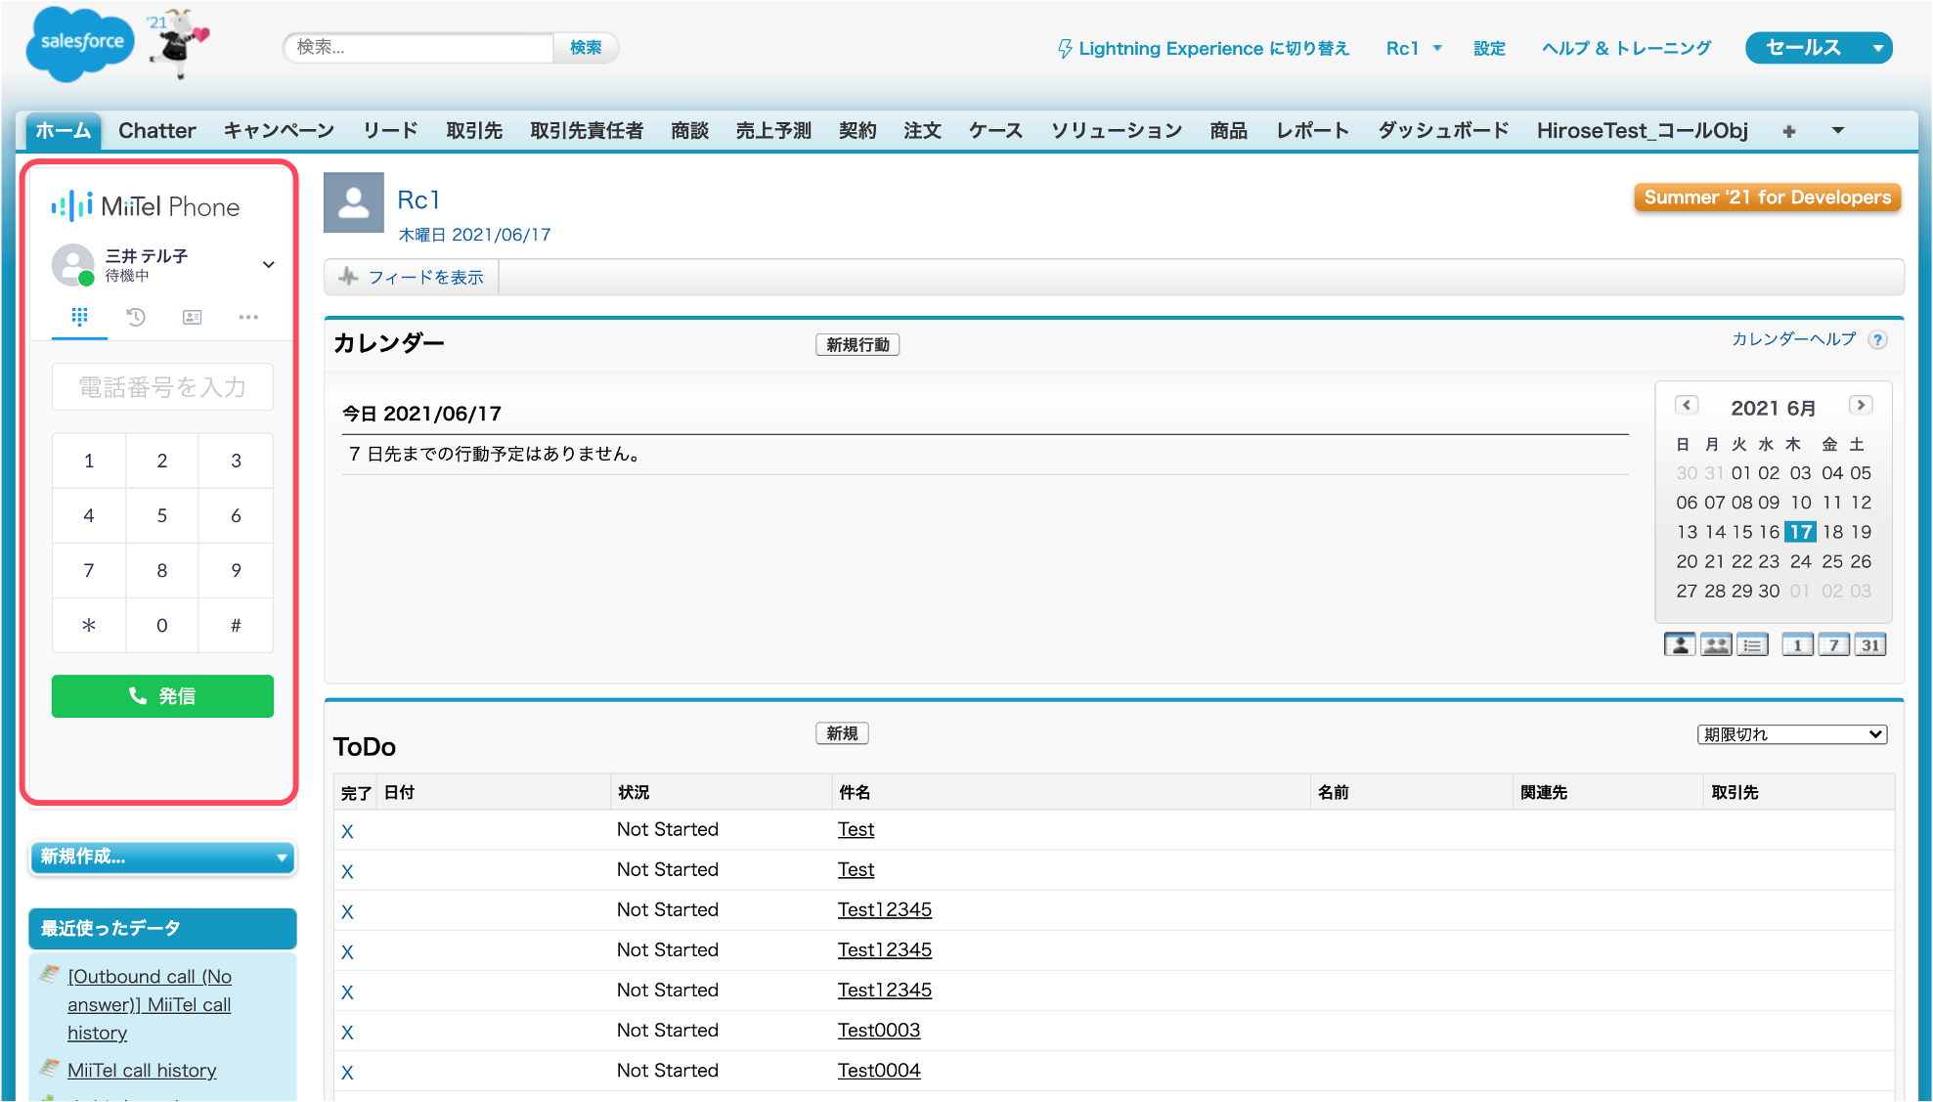1933x1102 pixels.
Task: Open the MiiTel dial pad tab
Action: 79,317
